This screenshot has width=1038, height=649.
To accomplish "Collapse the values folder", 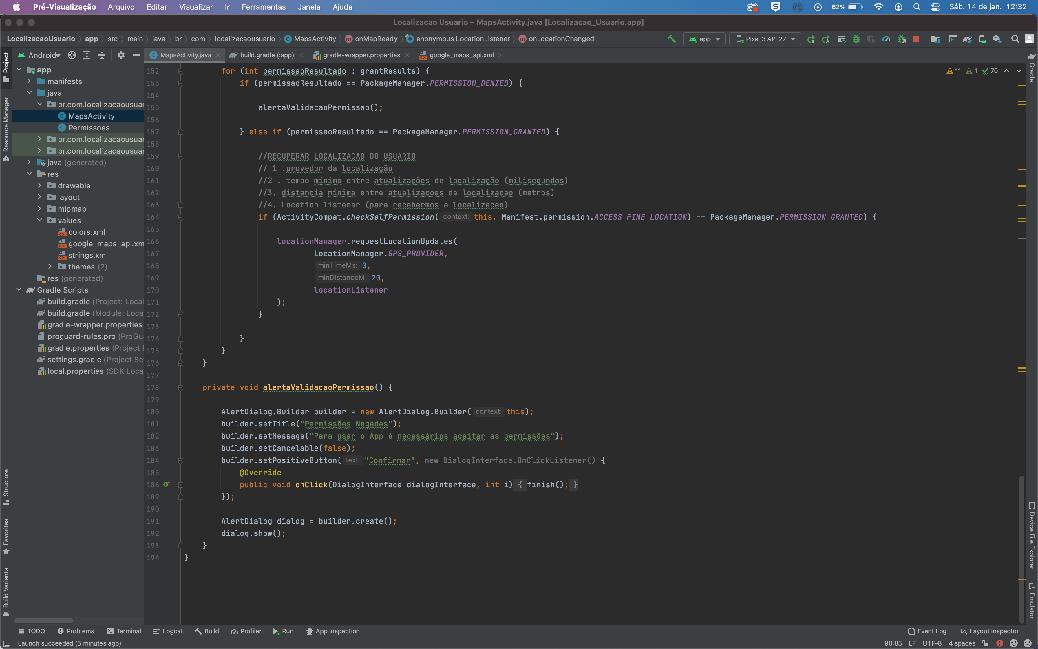I will pos(40,220).
